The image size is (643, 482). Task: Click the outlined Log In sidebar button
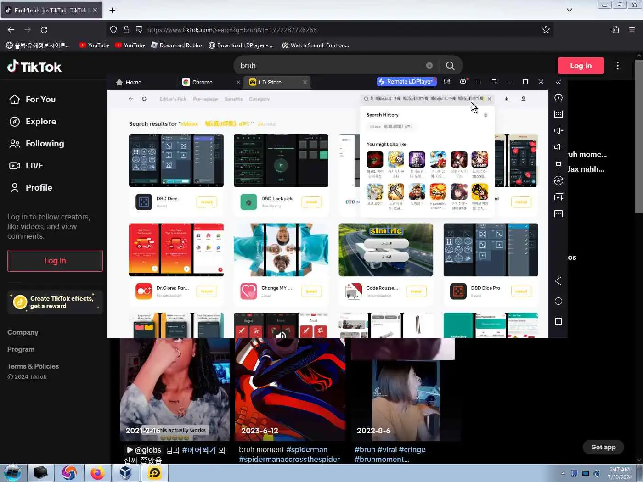tap(55, 261)
